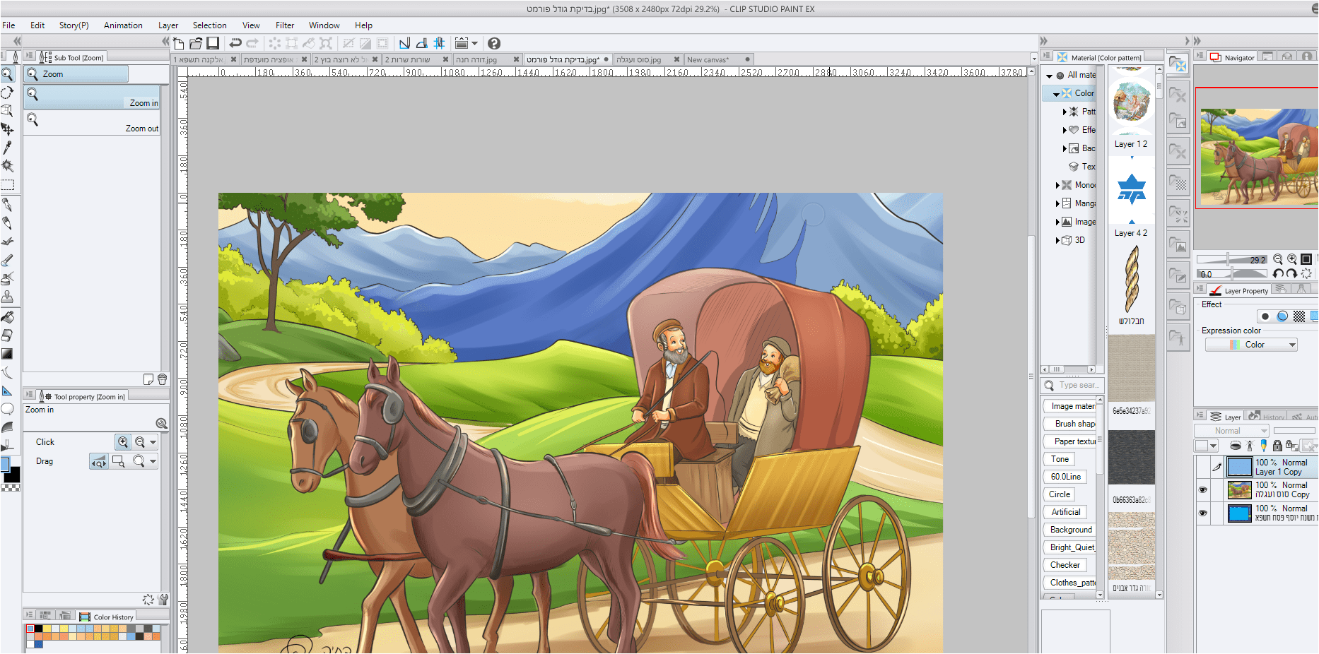Expand the 3D material folder
1319x654 pixels.
(x=1057, y=240)
